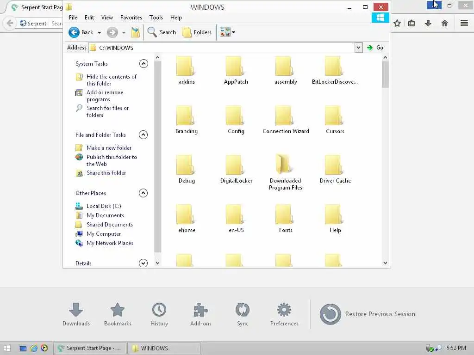Open the Favorites menu
The image size is (474, 355).
131,18
